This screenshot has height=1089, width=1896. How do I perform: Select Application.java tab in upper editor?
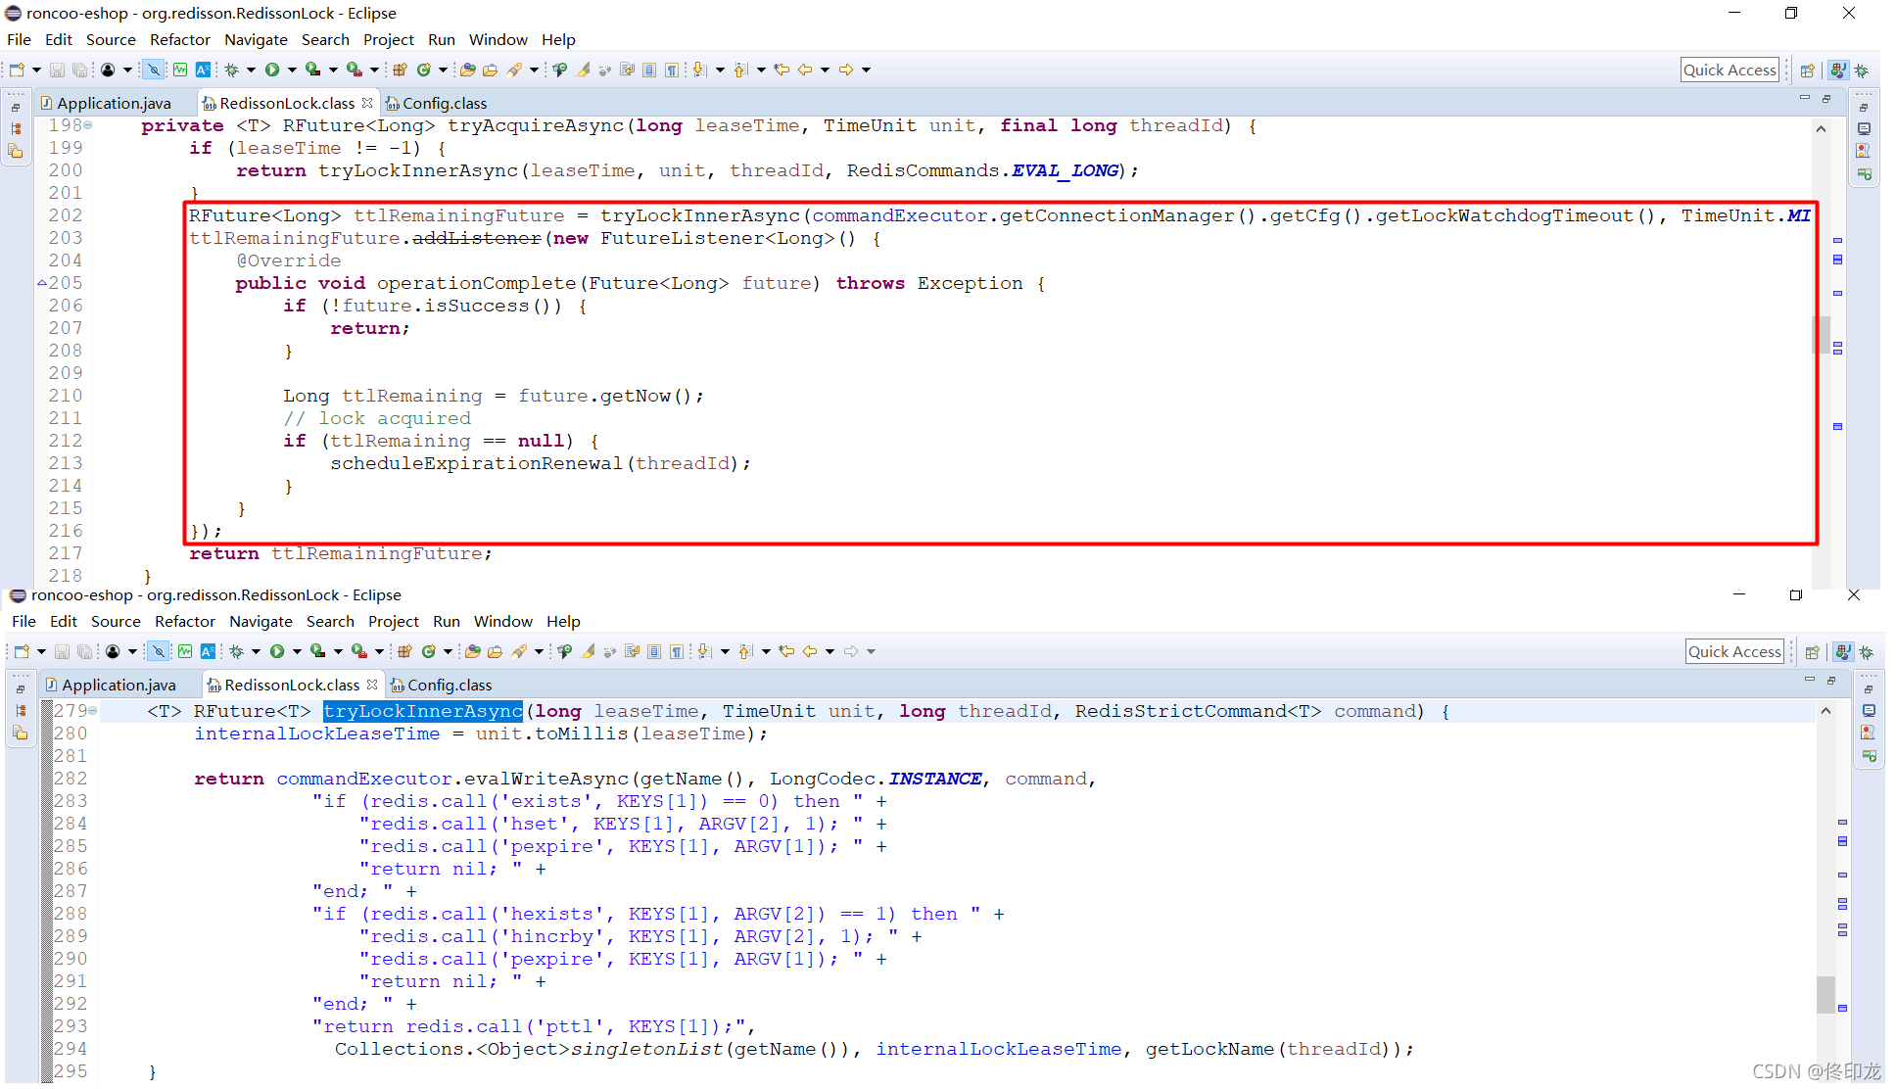click(x=114, y=103)
